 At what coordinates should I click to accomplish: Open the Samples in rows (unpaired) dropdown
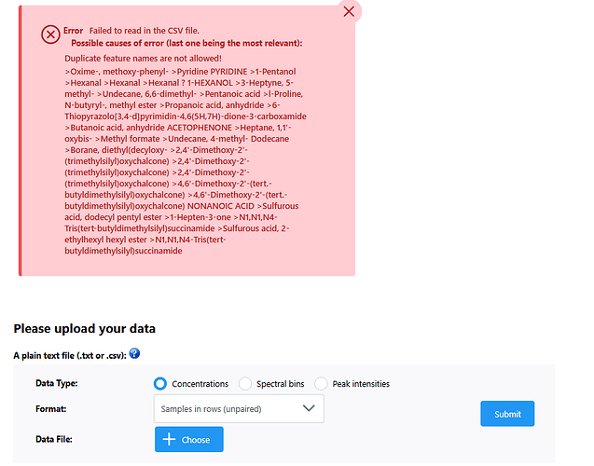tap(239, 408)
